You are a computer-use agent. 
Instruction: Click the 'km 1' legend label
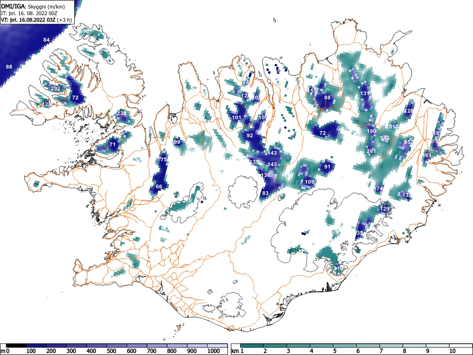coord(237,351)
